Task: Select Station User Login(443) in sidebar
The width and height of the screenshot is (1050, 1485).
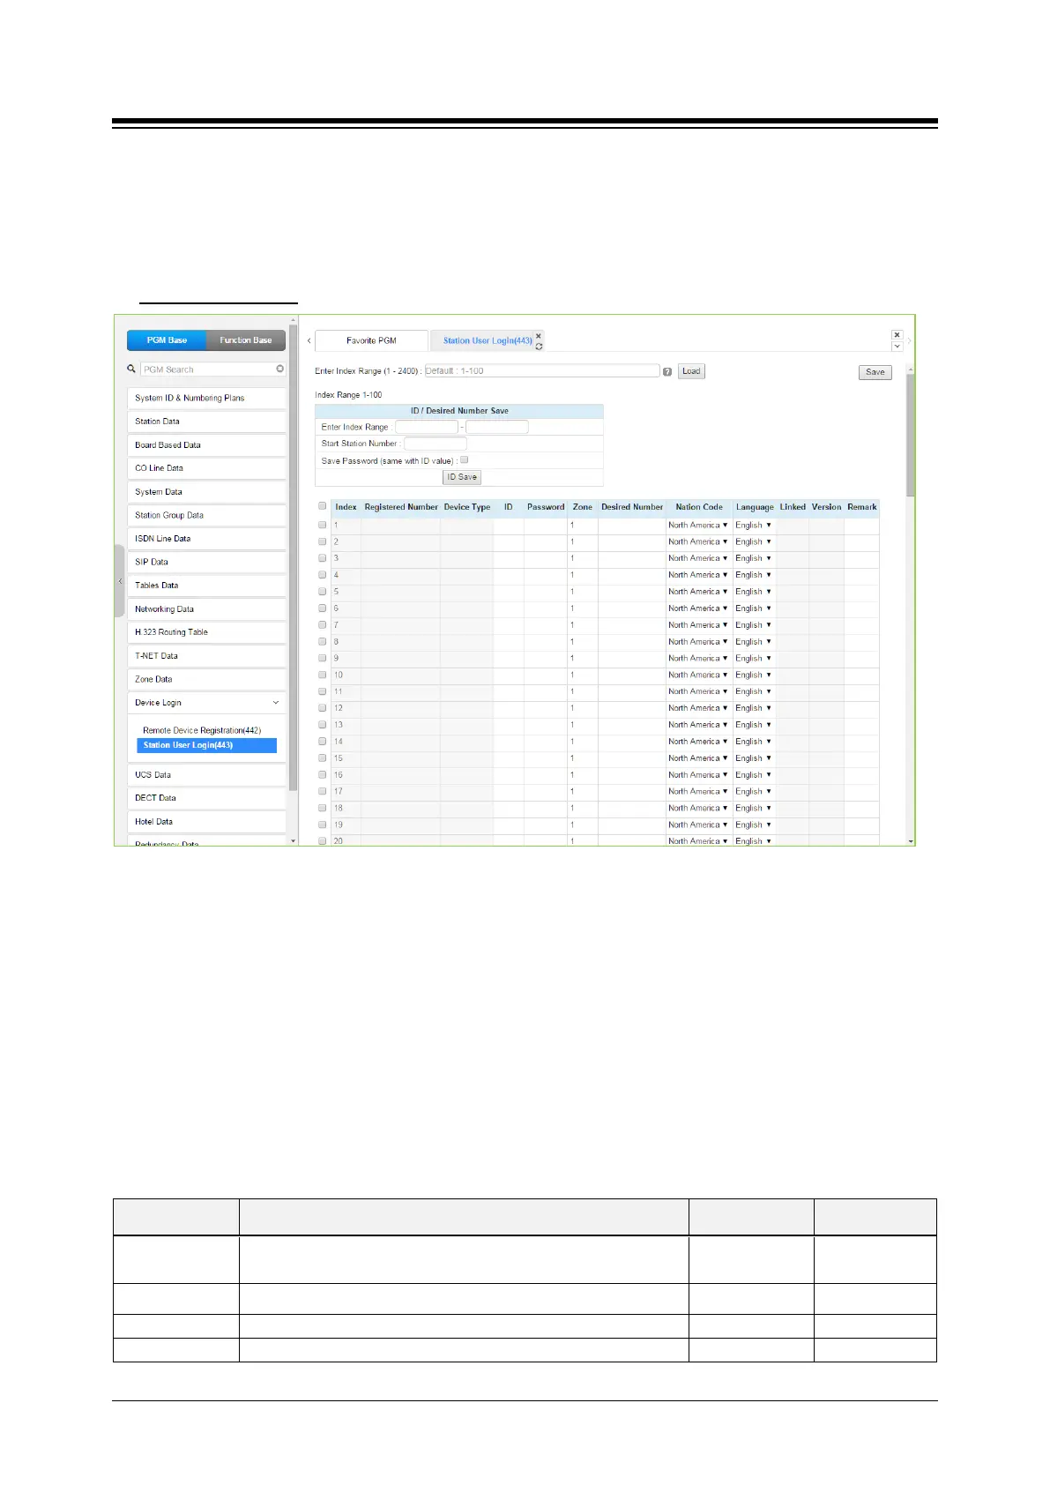Action: 206,745
